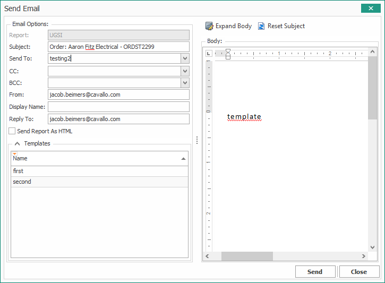Viewport: 385px width, 283px height.
Task: Click the Reset Subject refresh icon
Action: [261, 26]
